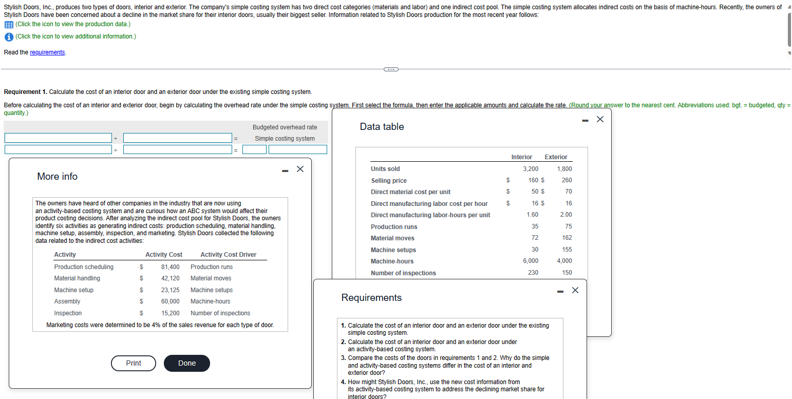Open the production data table icon
The height and width of the screenshot is (399, 792).
(9, 25)
